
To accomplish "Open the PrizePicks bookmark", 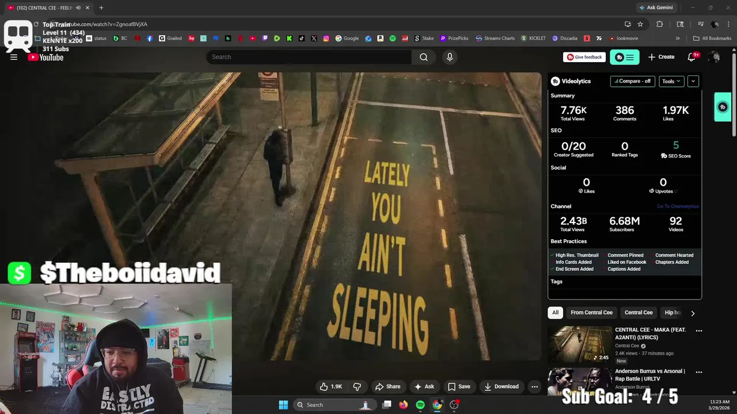I will click(x=454, y=39).
